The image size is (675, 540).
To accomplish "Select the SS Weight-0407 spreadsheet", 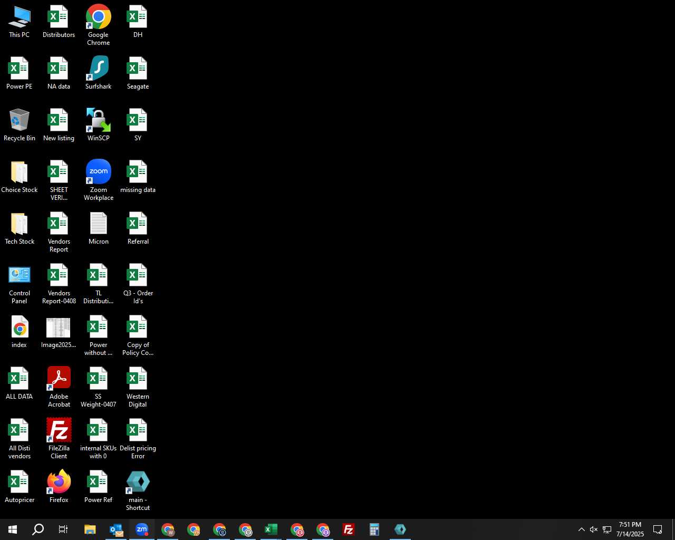I will 99,387.
